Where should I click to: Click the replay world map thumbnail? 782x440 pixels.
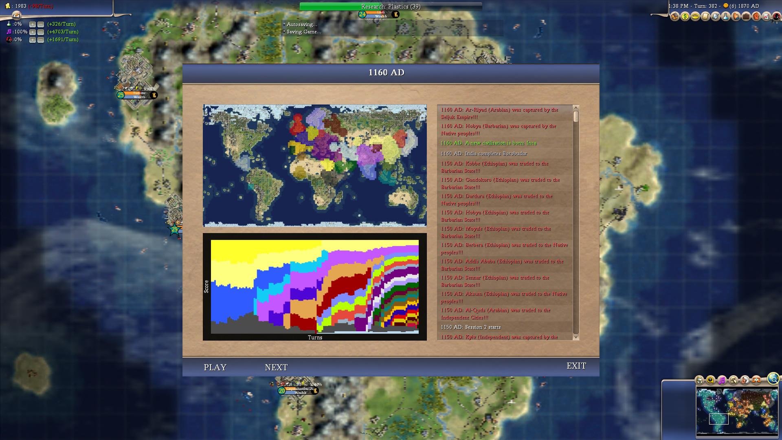[x=315, y=165]
